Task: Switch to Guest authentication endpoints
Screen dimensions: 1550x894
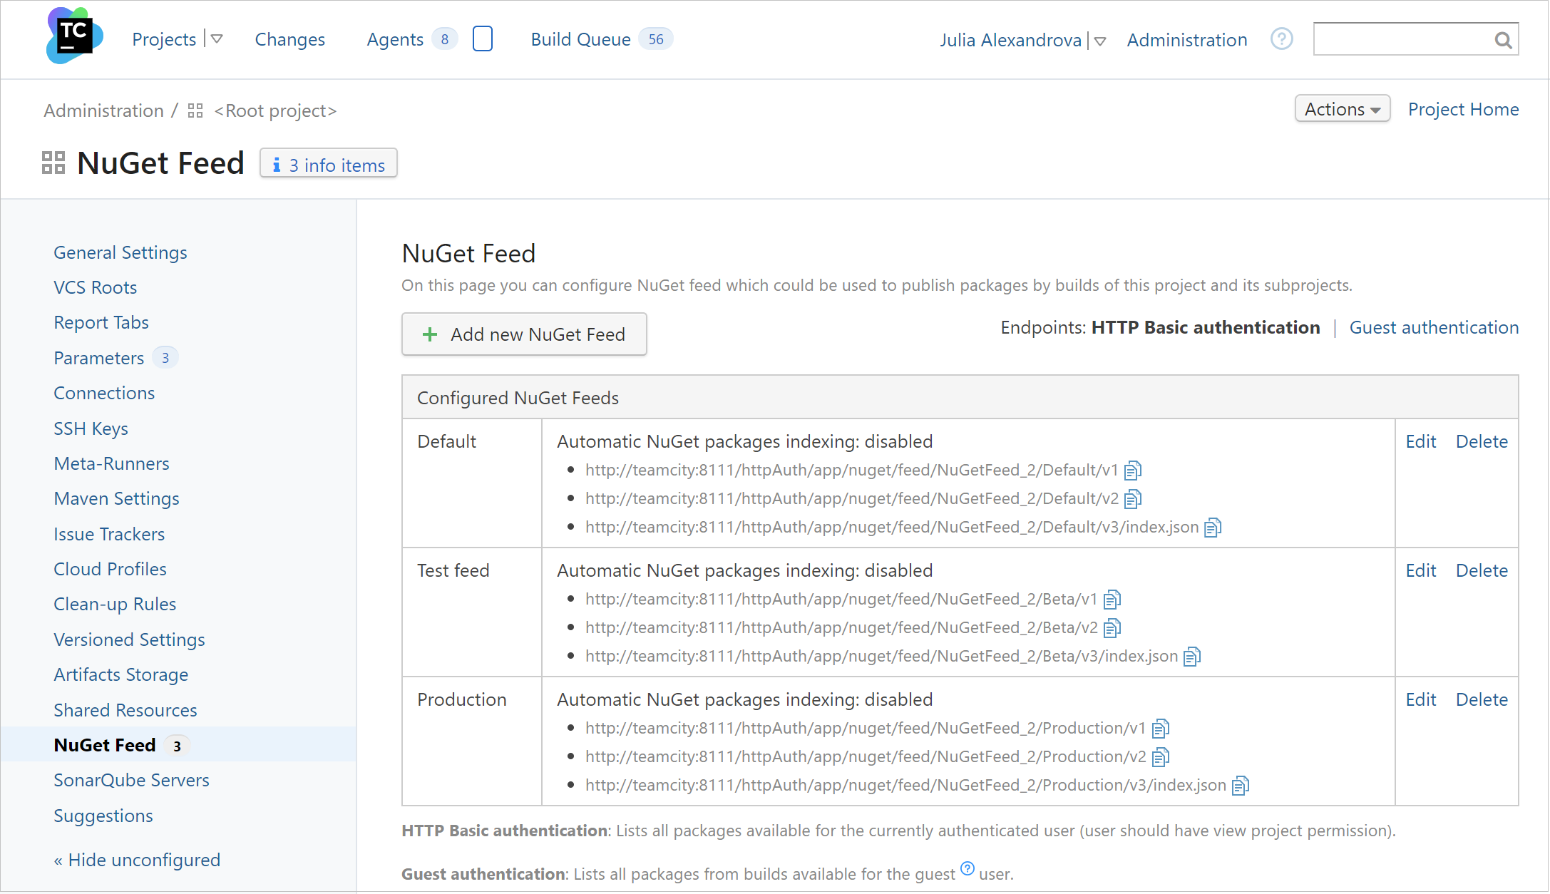Action: tap(1434, 327)
